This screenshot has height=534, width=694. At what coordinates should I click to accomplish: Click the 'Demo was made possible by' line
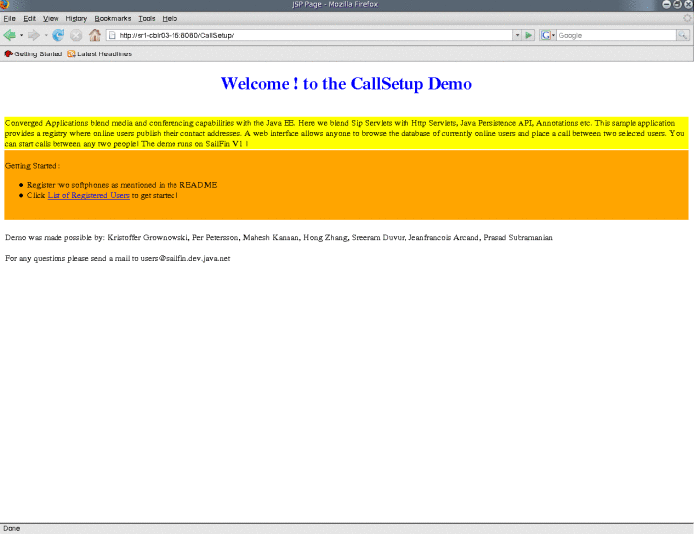click(279, 237)
